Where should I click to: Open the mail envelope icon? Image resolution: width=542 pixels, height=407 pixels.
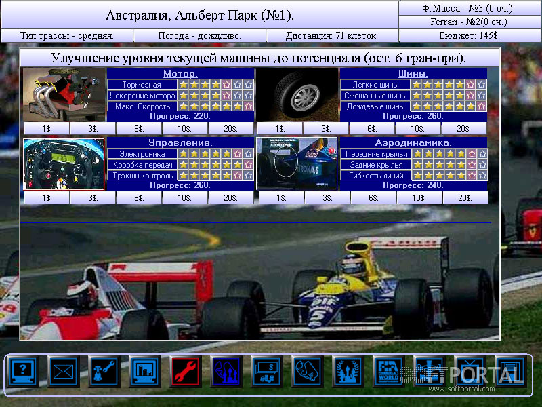64,372
